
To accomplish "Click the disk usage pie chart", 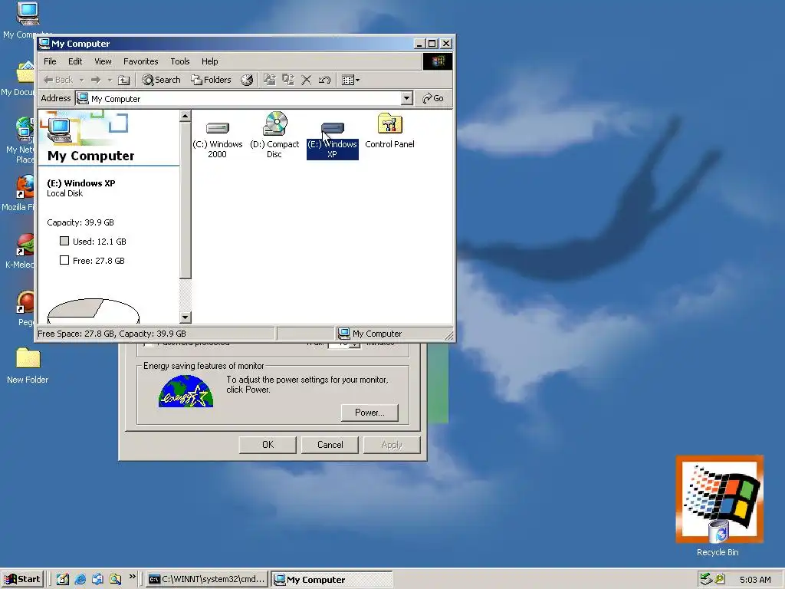I will point(93,311).
